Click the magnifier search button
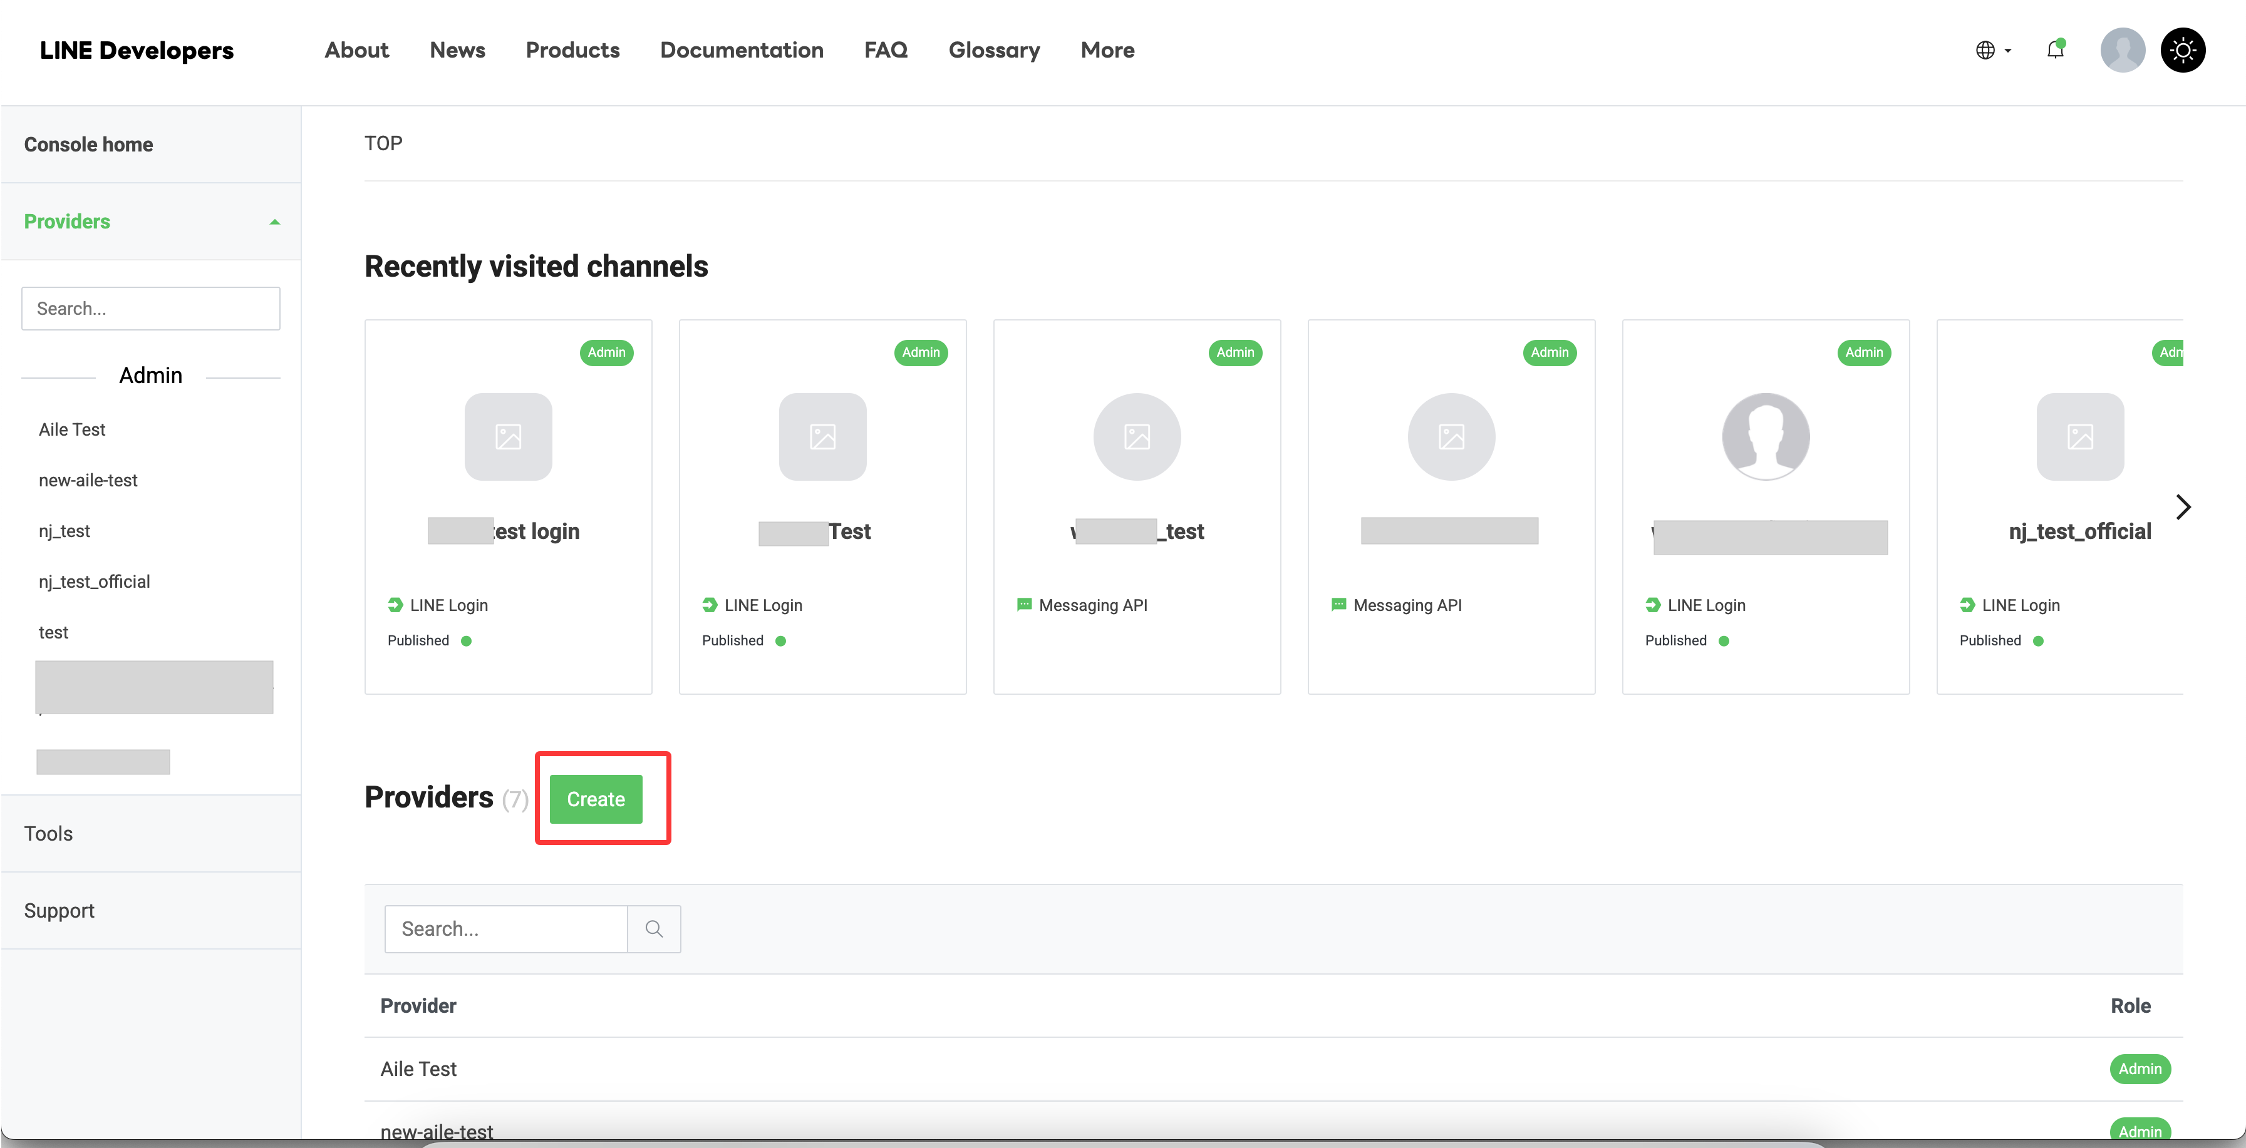Image resolution: width=2246 pixels, height=1148 pixels. [654, 929]
